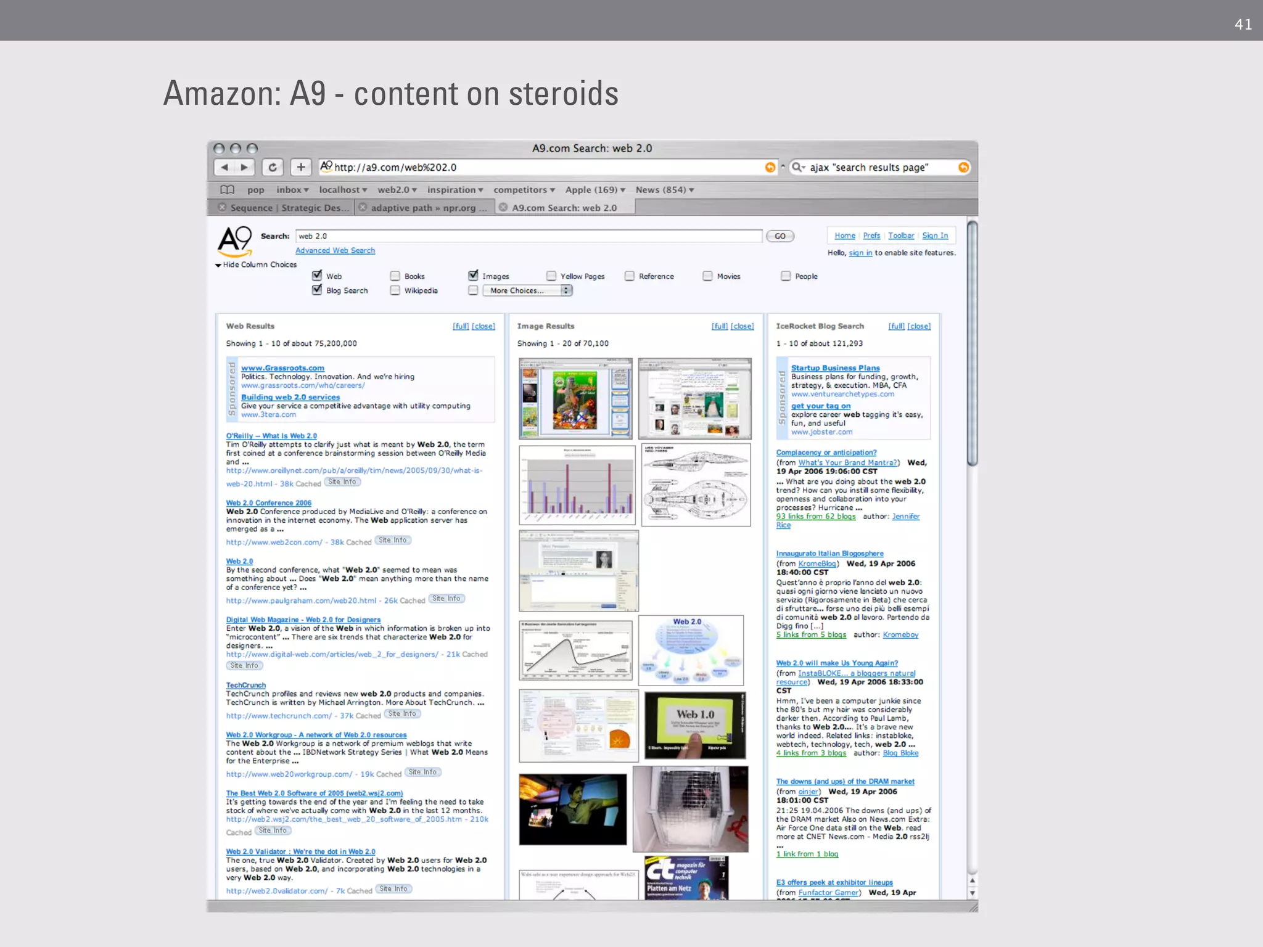Enable the Books checkbox

[x=395, y=276]
